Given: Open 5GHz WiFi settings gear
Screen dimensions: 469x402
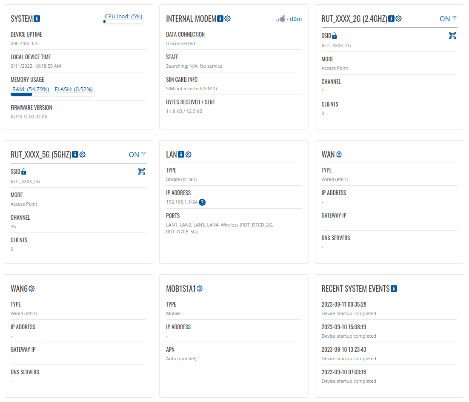Looking at the screenshot, I should (x=83, y=155).
